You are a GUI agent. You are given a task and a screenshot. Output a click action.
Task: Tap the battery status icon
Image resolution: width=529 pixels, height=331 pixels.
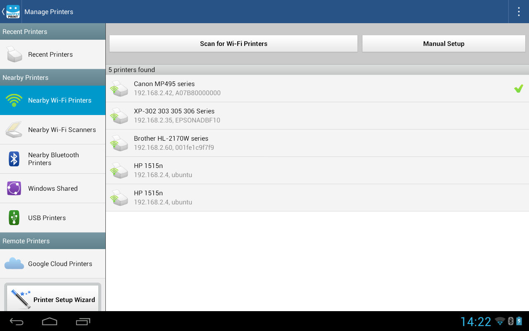pos(519,321)
